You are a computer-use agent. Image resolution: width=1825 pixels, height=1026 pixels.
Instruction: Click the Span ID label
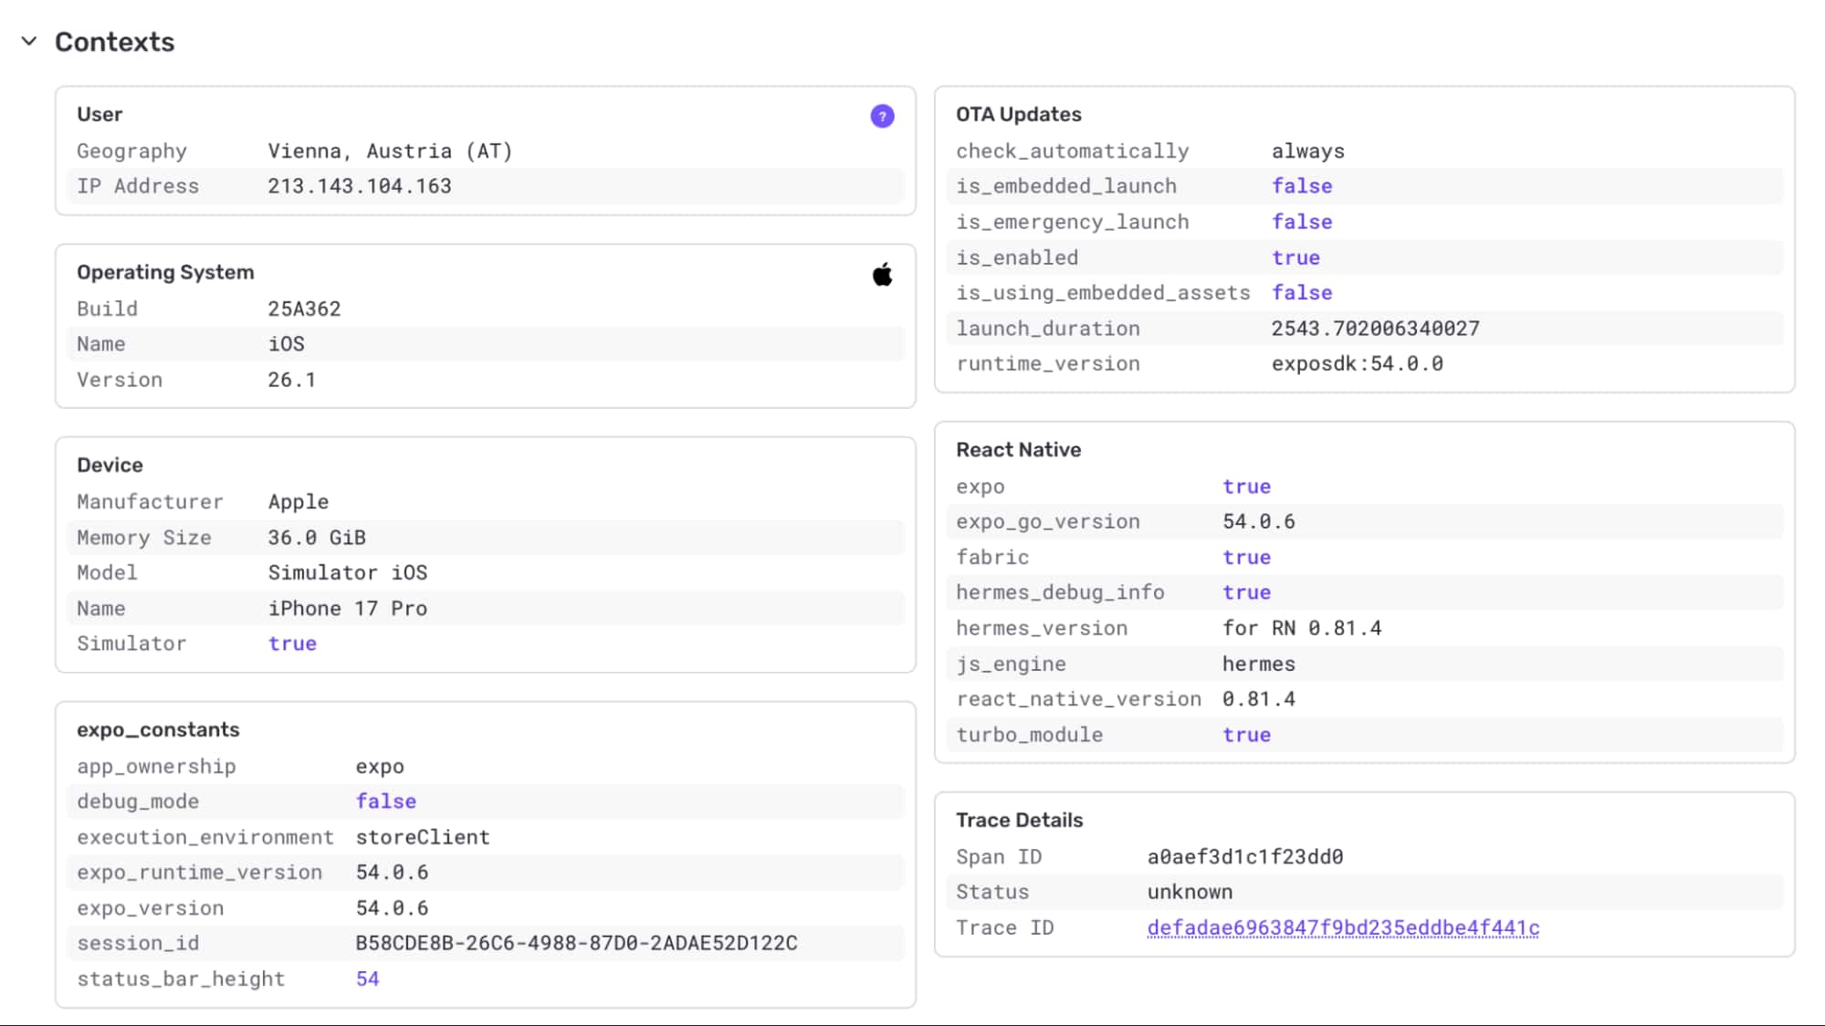pos(999,857)
